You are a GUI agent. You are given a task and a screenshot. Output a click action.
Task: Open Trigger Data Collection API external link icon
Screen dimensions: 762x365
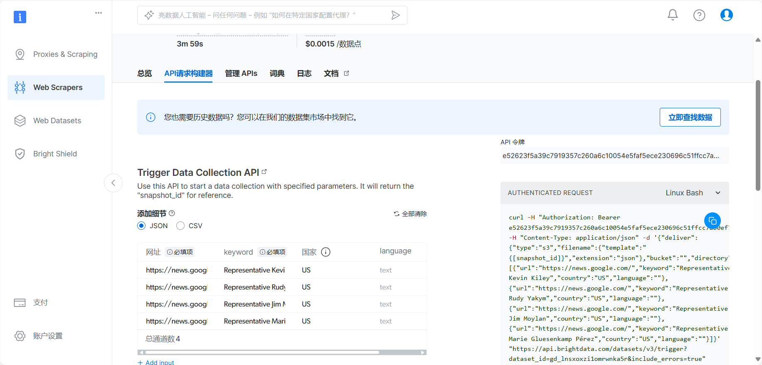tap(264, 172)
